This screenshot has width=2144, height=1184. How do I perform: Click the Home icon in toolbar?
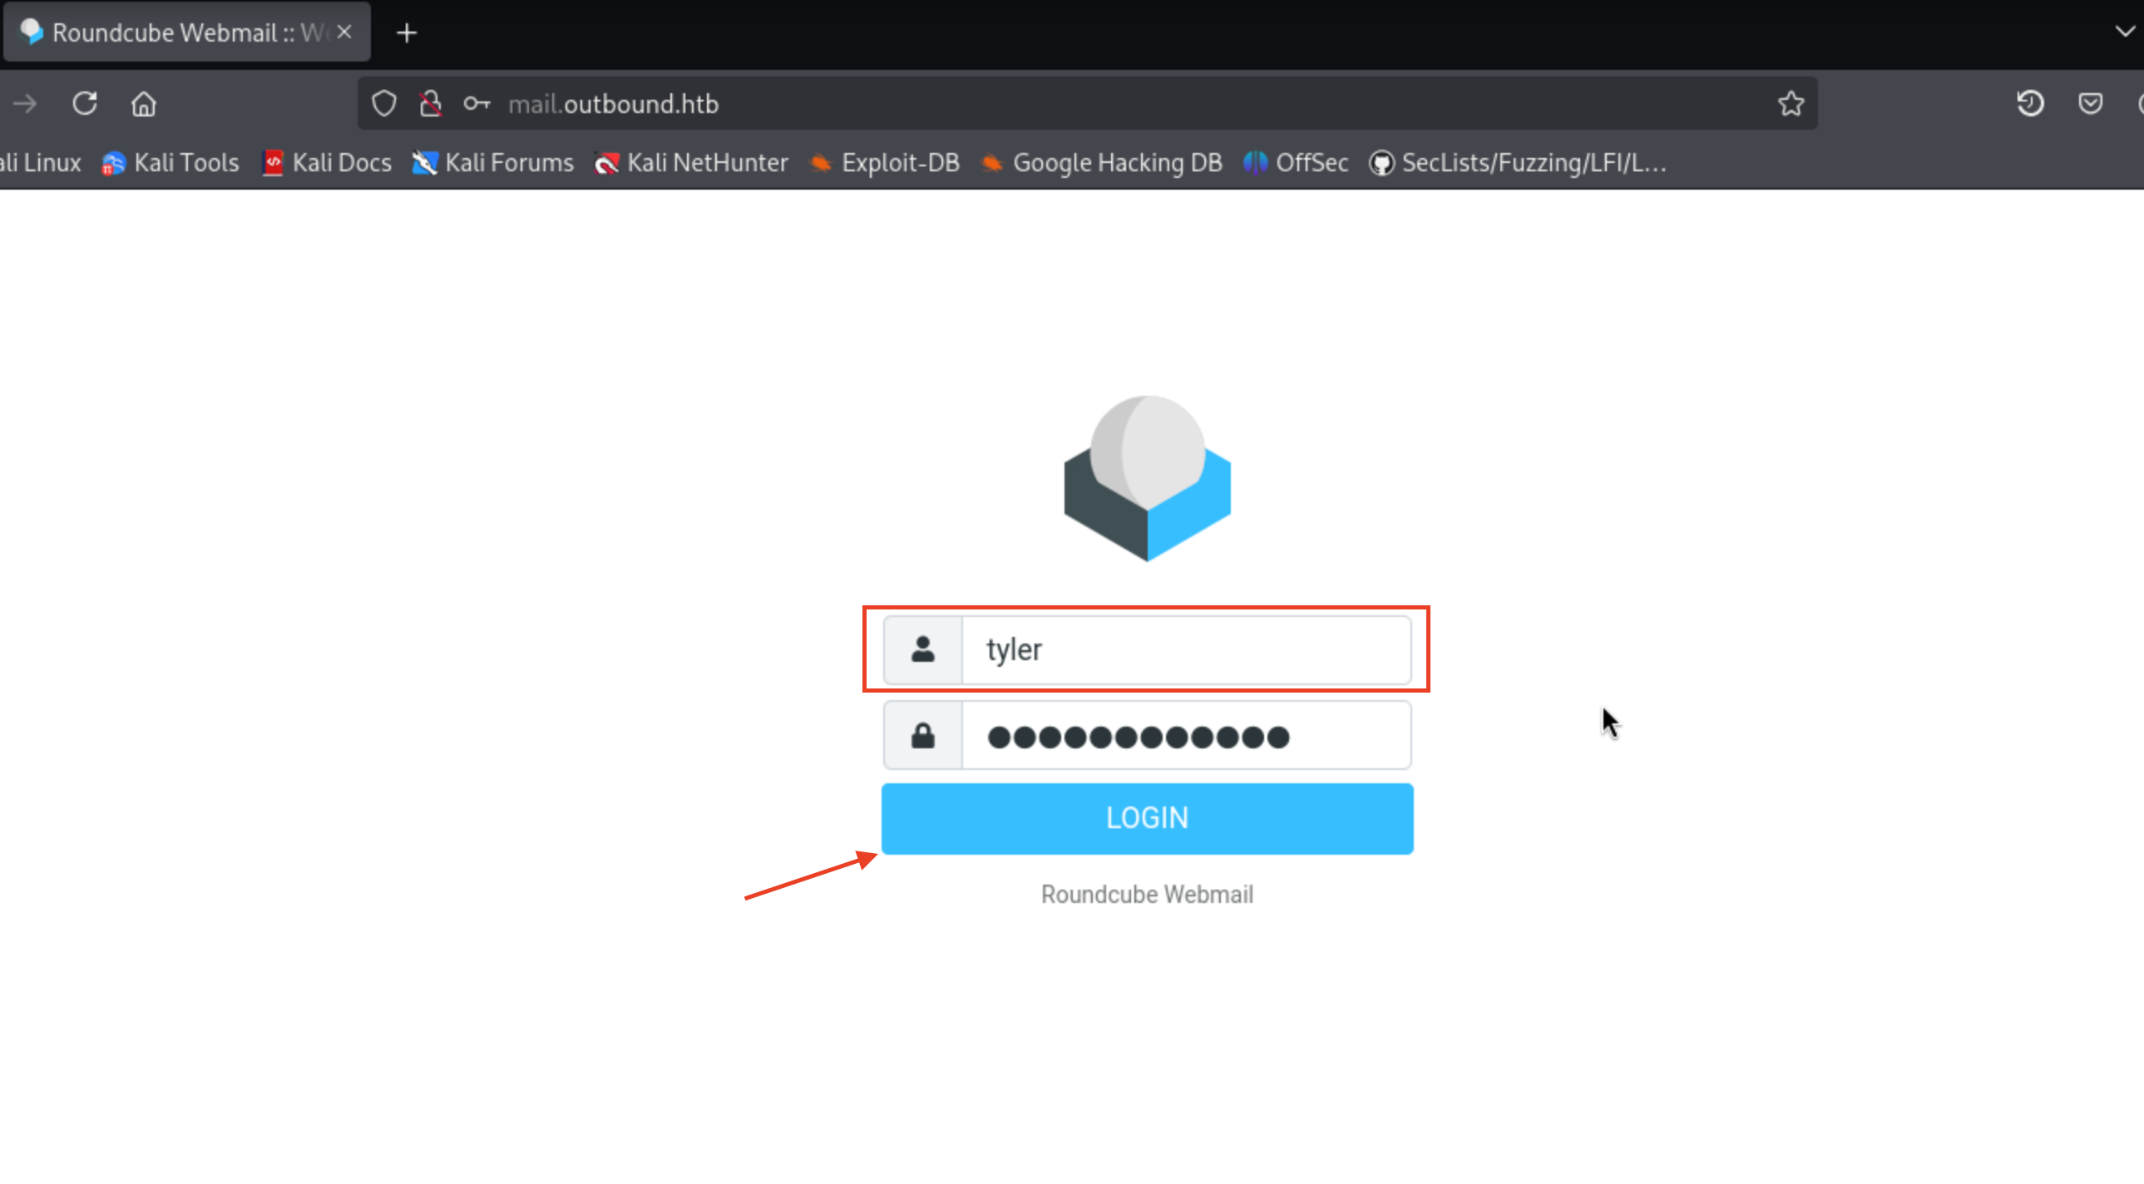tap(143, 104)
